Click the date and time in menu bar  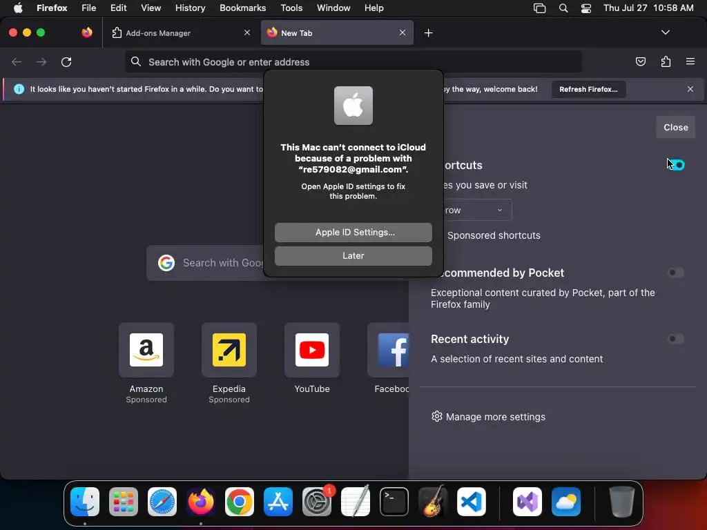648,8
